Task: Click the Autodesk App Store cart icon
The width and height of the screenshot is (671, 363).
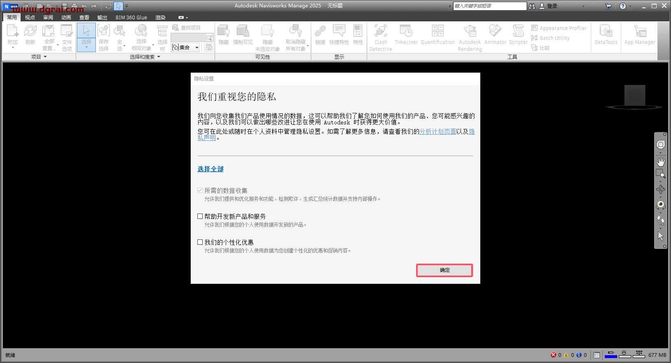Action: 609,6
